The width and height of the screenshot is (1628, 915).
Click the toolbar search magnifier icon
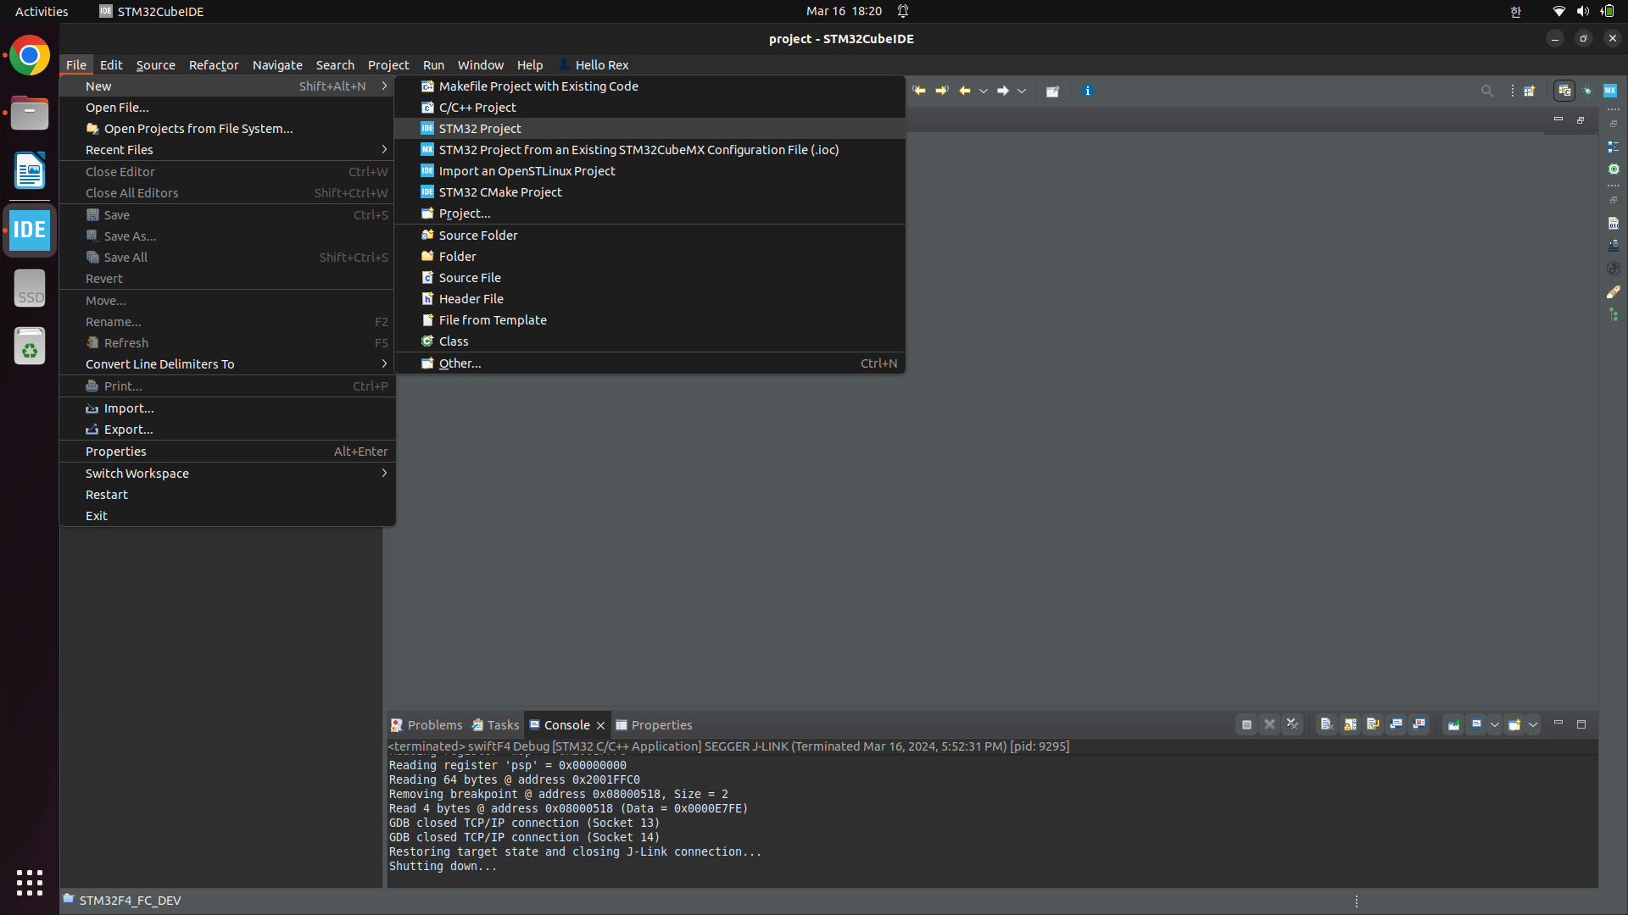tap(1486, 91)
